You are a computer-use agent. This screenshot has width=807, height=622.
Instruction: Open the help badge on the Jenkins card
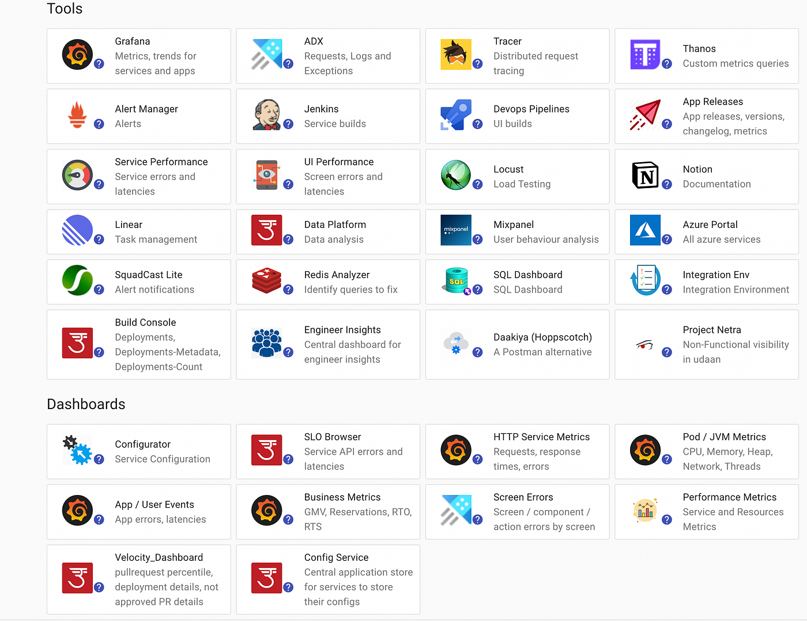[289, 124]
